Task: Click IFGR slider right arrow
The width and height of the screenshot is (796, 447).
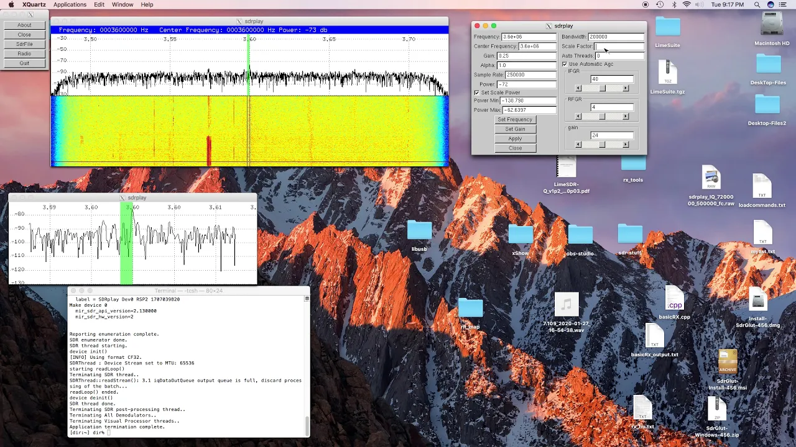Action: click(x=626, y=88)
